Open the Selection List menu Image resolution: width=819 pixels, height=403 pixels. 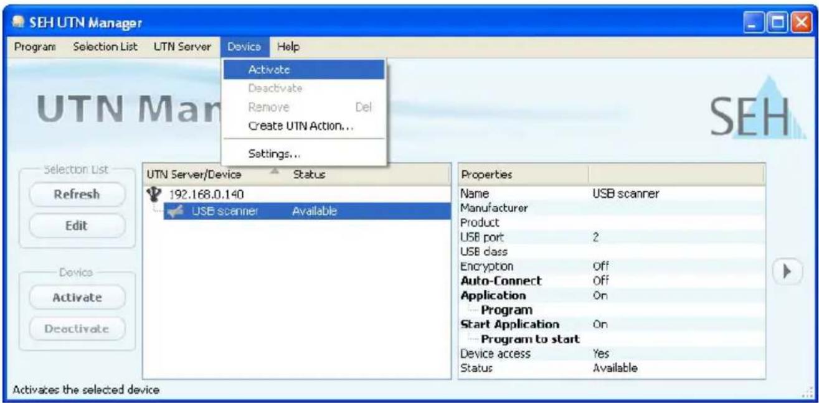[x=105, y=47]
